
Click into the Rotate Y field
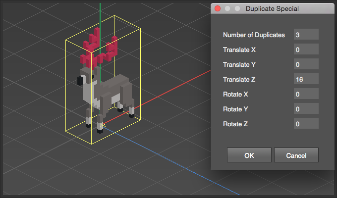[x=306, y=109]
